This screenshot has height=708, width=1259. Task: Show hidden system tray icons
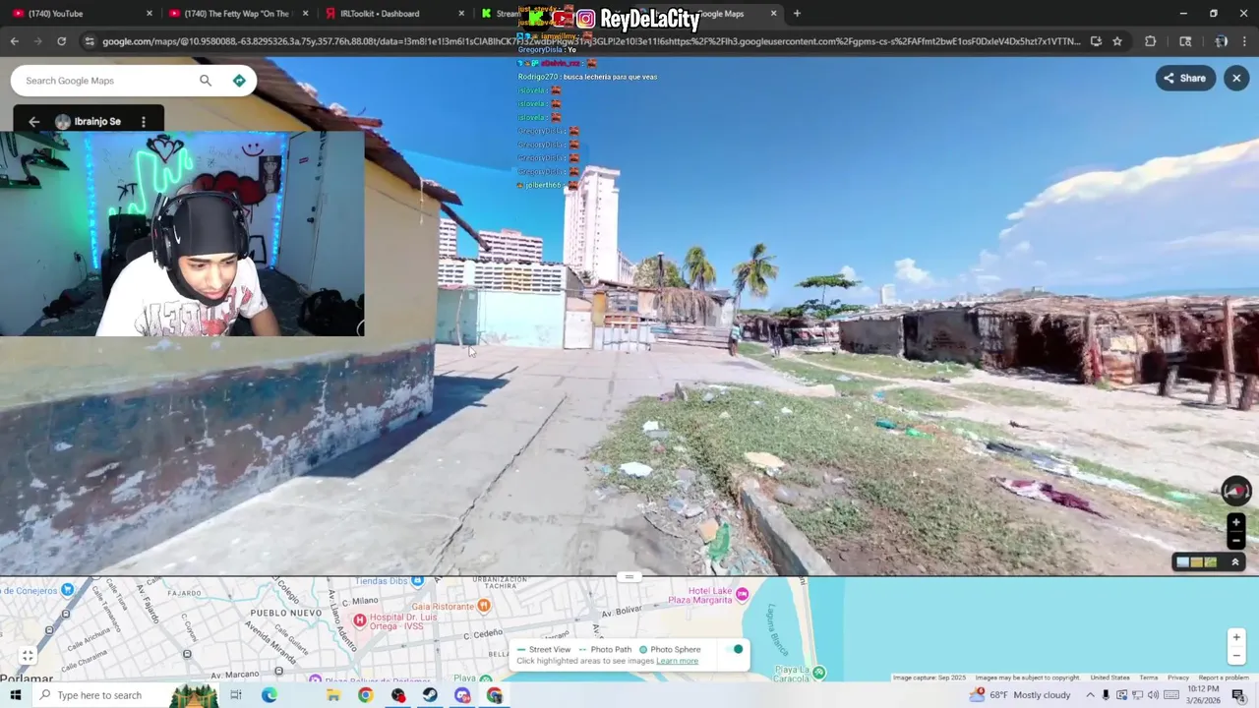click(x=1090, y=695)
